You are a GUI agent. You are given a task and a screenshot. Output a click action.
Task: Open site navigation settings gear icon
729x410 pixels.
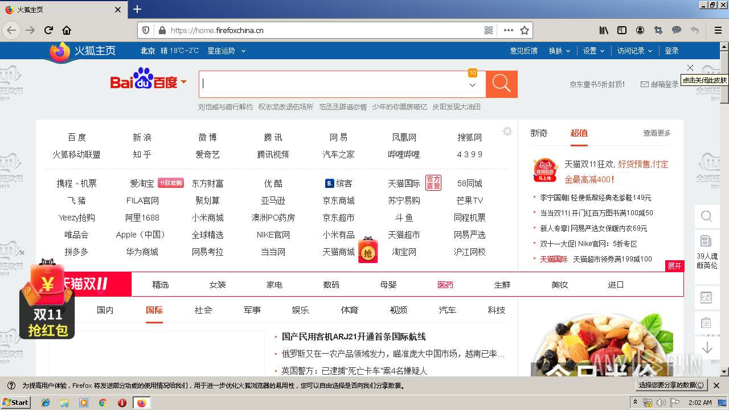click(507, 132)
